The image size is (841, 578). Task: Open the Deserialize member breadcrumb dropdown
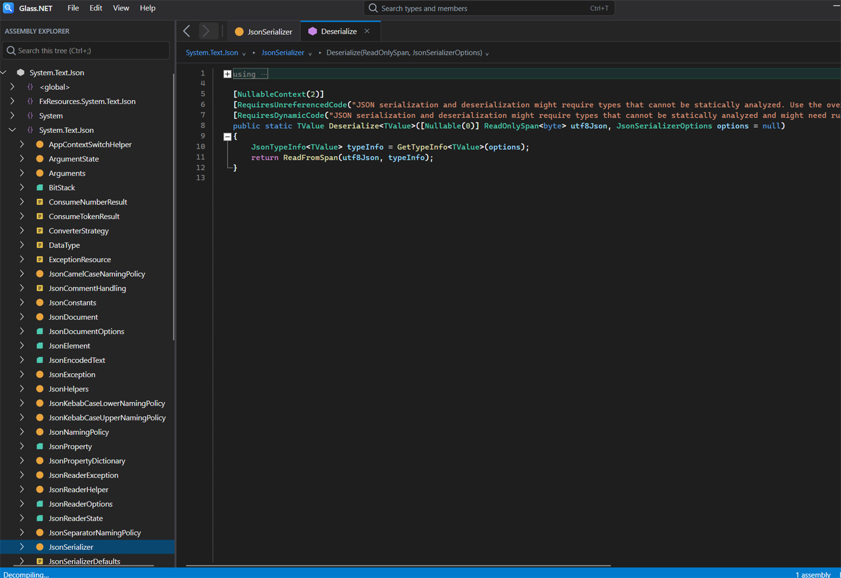coord(487,54)
